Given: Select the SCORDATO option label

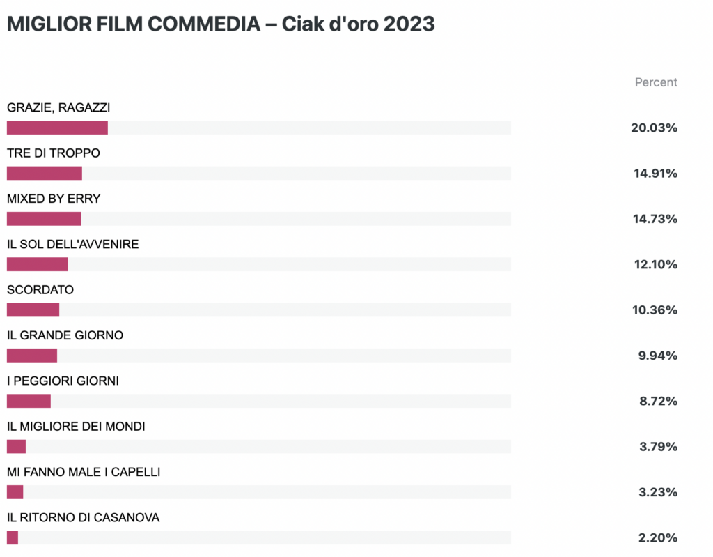Looking at the screenshot, I should 40,290.
